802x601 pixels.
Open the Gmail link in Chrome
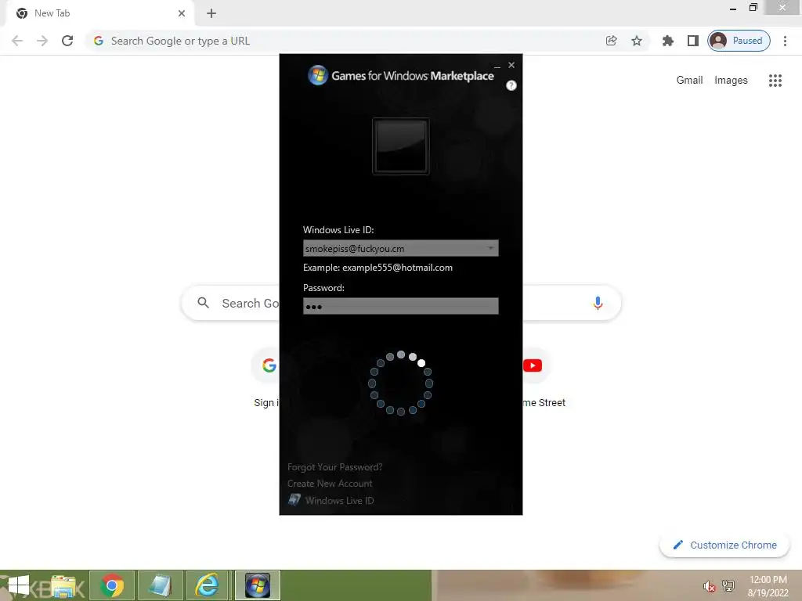(x=689, y=81)
